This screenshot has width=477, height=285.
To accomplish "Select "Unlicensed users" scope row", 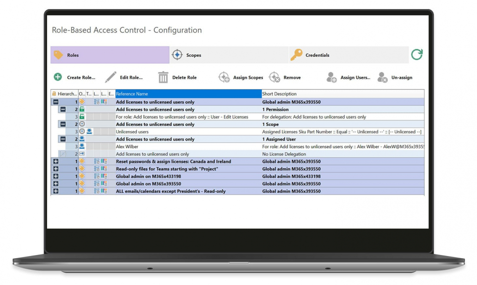I will point(132,132).
